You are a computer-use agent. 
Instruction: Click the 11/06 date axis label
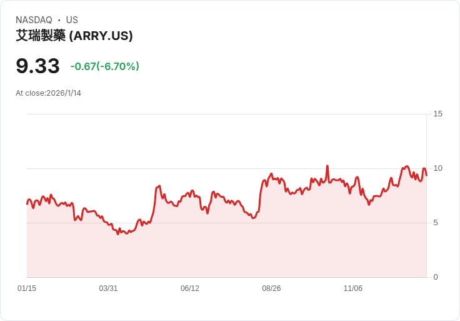[353, 288]
